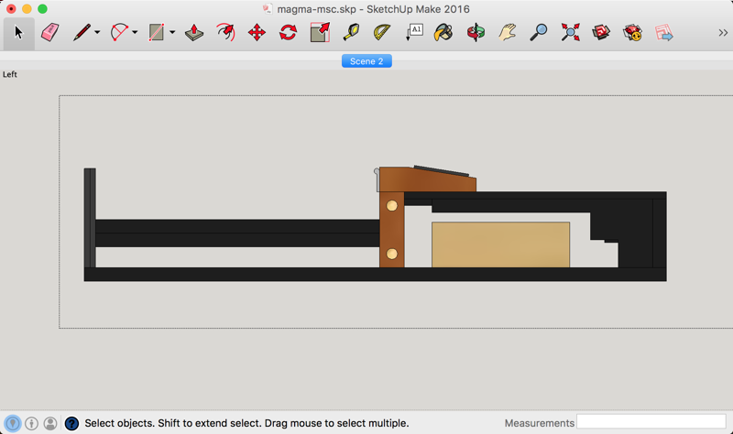Open the Instructor help question mark

tap(71, 423)
